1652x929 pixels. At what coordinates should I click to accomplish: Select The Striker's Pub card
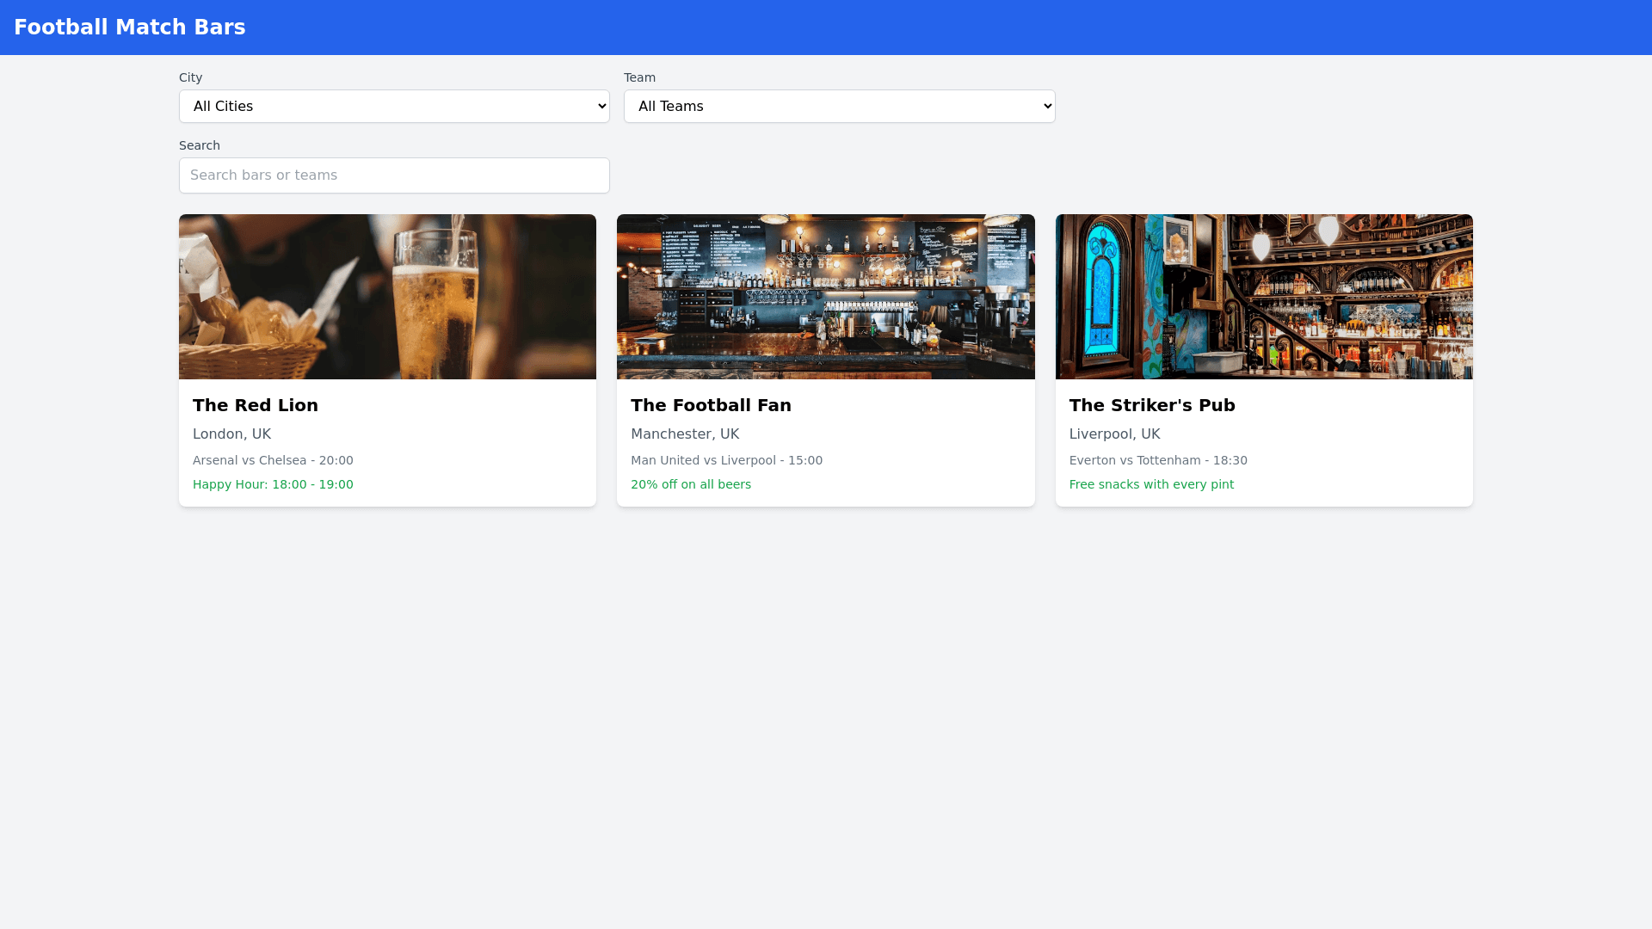click(1264, 360)
